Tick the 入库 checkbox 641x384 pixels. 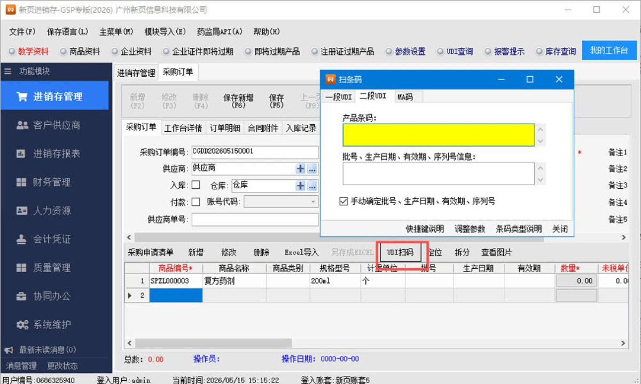[196, 185]
